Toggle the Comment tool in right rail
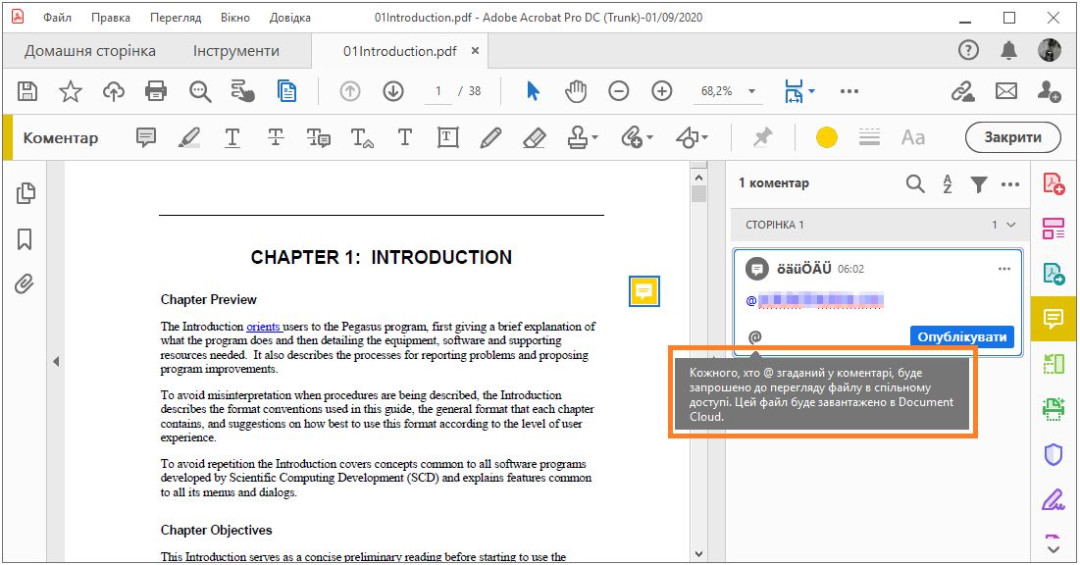 1054,319
